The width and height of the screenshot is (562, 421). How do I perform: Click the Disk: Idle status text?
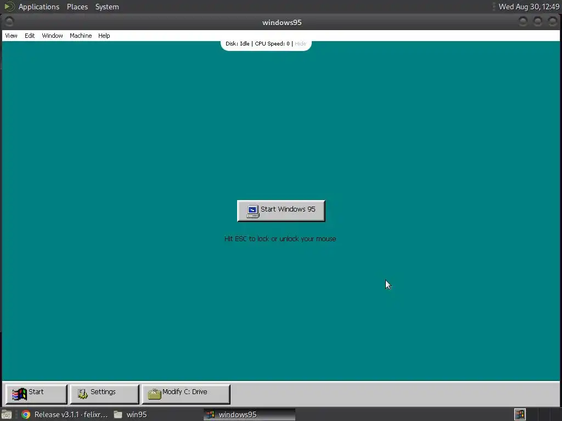pos(237,44)
